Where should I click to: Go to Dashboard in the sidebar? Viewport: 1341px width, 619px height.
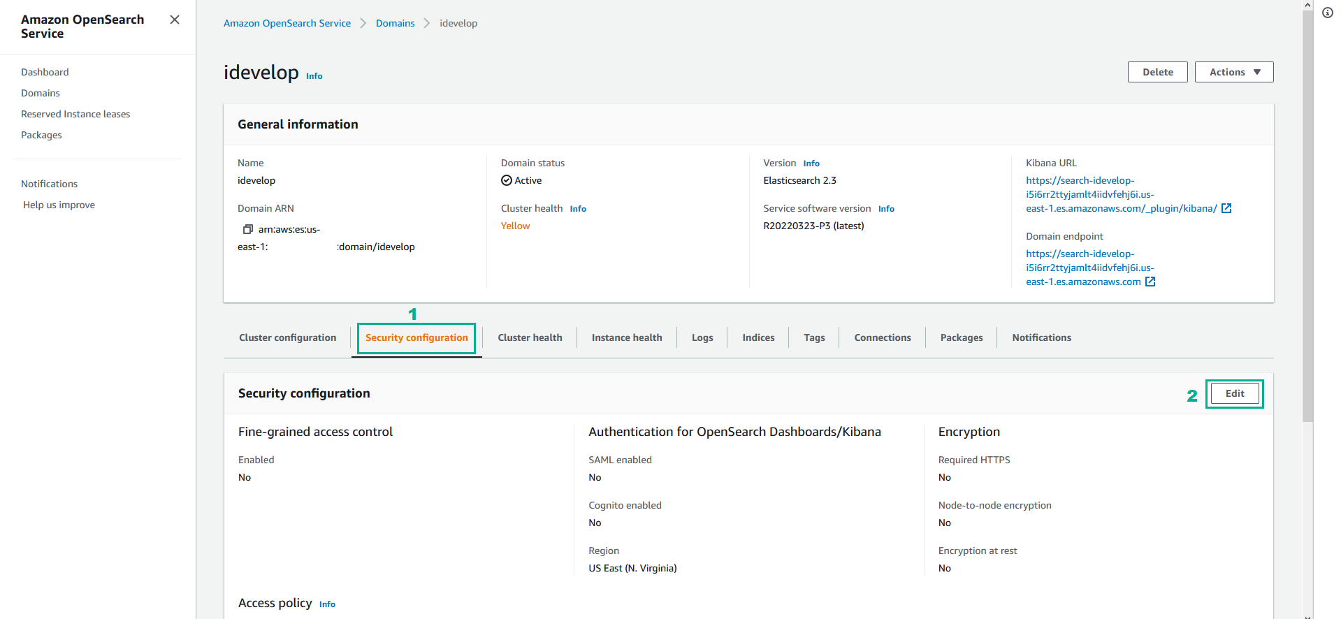tap(45, 72)
